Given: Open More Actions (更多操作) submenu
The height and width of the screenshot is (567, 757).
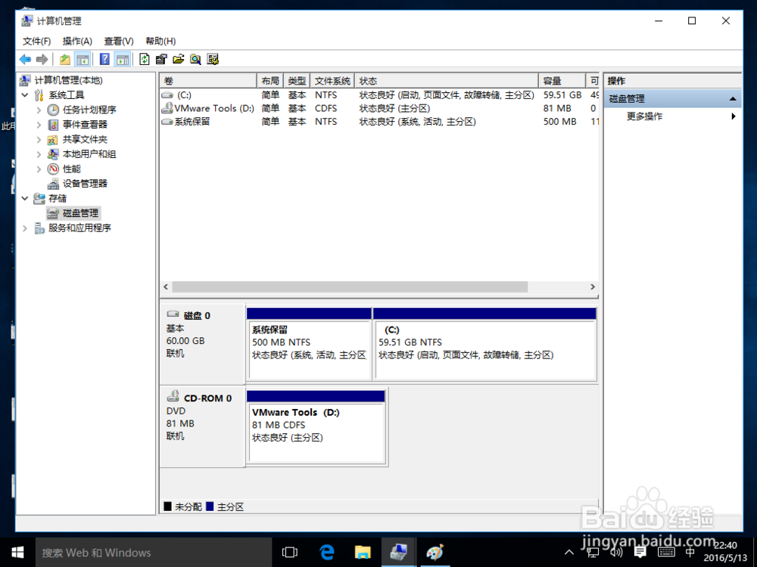Looking at the screenshot, I should [x=672, y=116].
